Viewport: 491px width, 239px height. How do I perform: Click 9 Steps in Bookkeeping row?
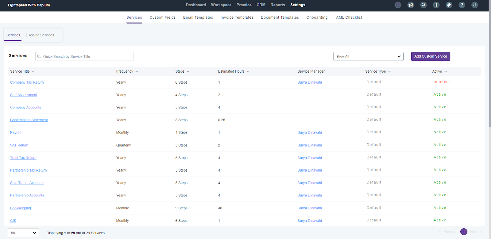pyautogui.click(x=181, y=208)
